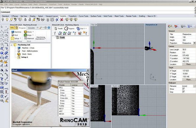Open the Perspective viewport title dropdown arrow
Screen dimensions: 196x128
(157, 25)
